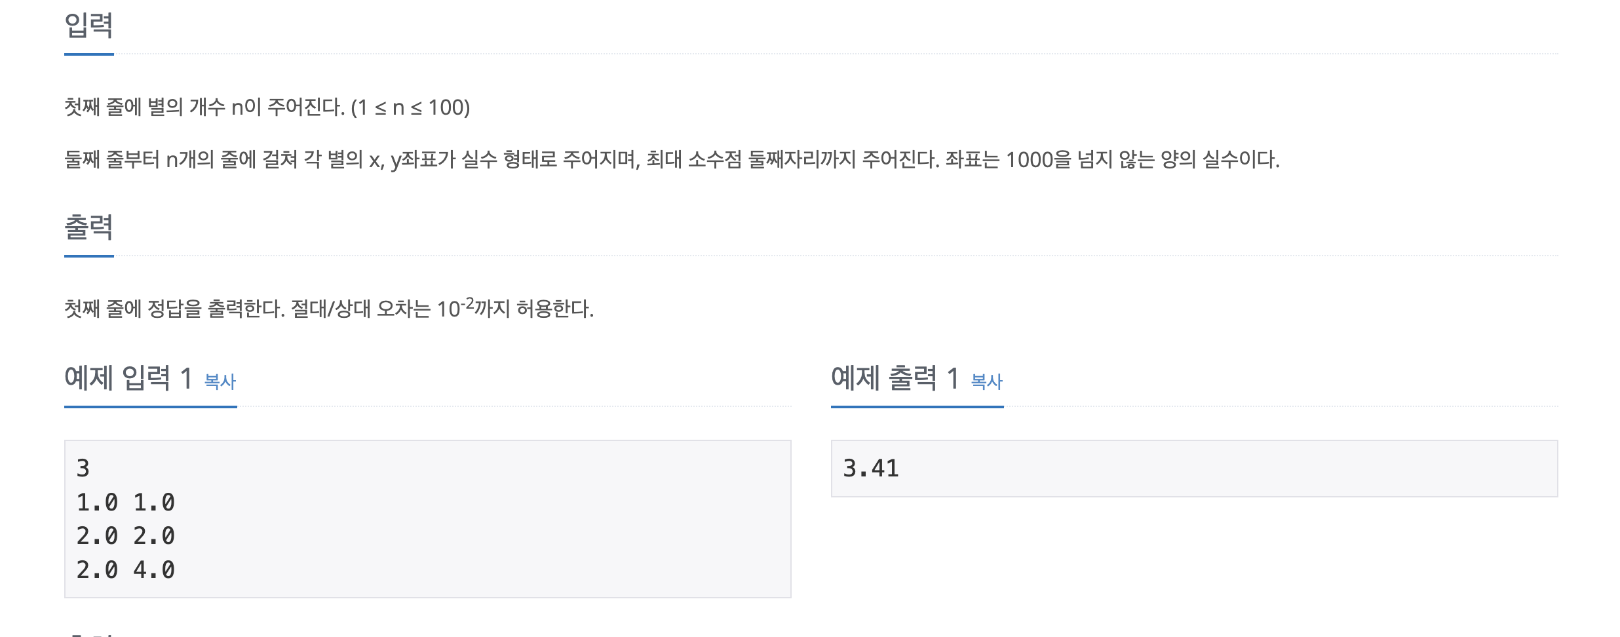Click the '1.0 1.0' line in sample input
Viewport: 1620px width, 637px height.
[126, 503]
